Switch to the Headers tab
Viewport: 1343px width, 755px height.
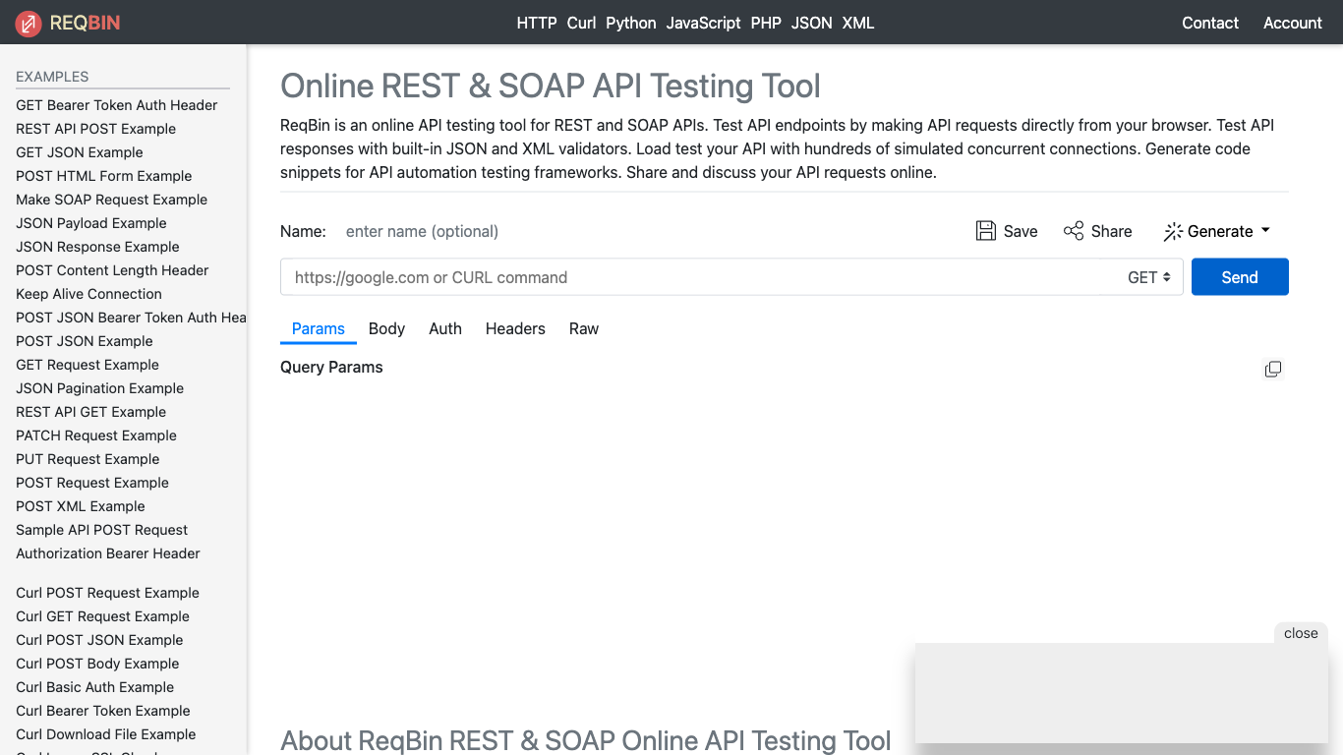515,328
